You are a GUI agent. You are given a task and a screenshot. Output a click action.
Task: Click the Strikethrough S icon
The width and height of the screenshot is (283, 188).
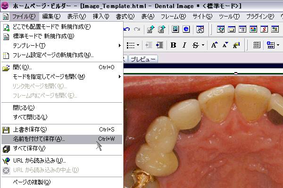[196, 45]
